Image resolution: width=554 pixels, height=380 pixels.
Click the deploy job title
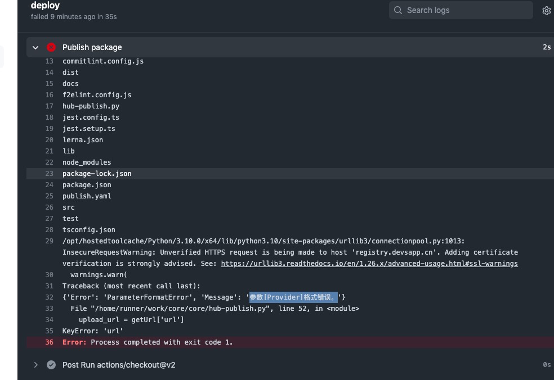(x=44, y=5)
